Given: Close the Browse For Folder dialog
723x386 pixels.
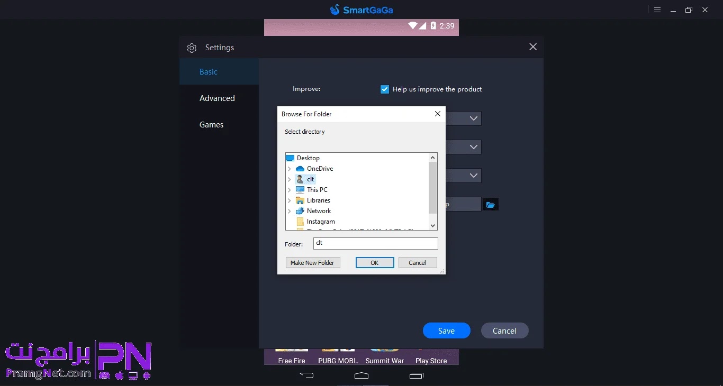Looking at the screenshot, I should coord(438,114).
